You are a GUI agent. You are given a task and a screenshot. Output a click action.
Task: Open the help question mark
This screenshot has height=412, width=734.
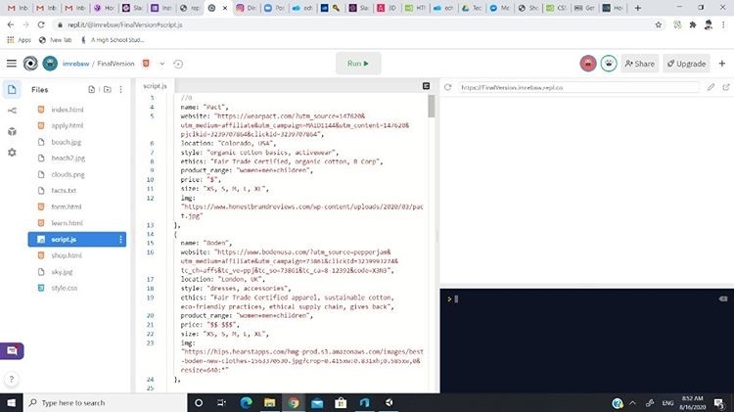pyautogui.click(x=12, y=380)
